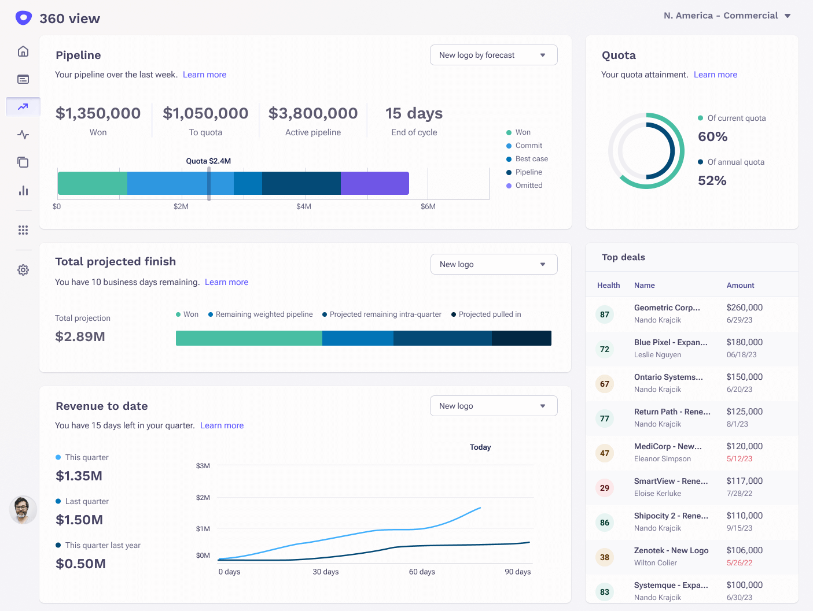Screen dimensions: 813x611
Task: Open Learn more under Pipeline description
Action: (204, 74)
